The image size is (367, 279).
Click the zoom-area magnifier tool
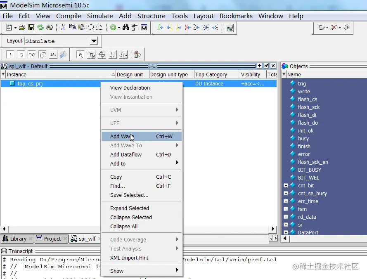91,55
